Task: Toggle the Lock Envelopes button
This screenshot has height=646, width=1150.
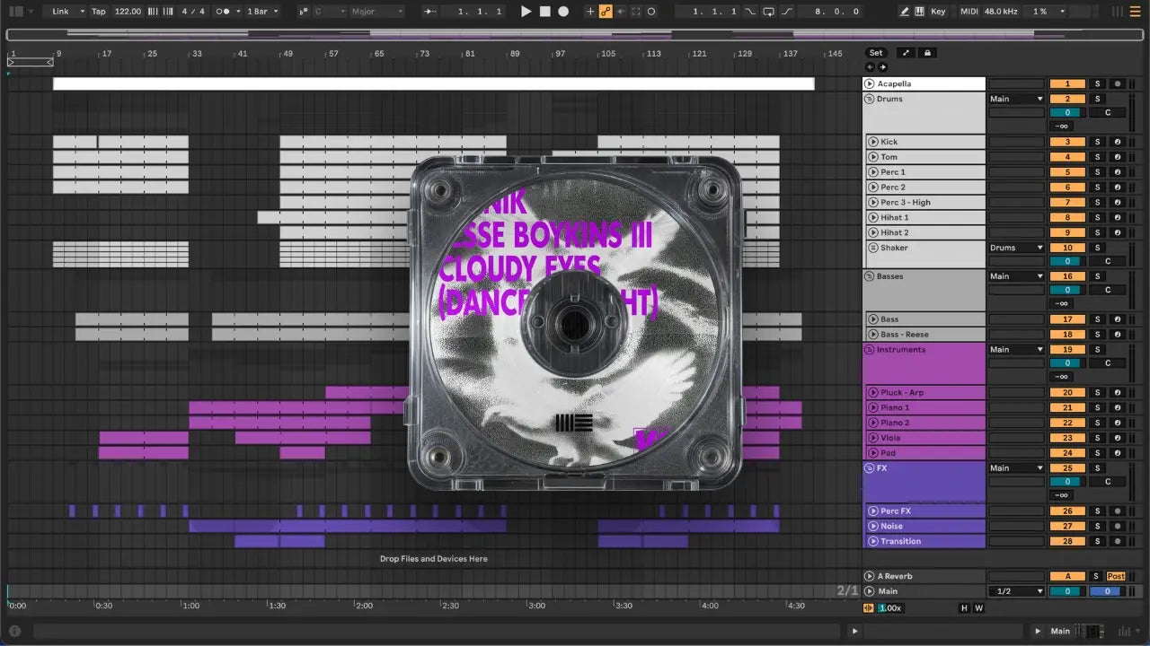Action: coord(928,53)
